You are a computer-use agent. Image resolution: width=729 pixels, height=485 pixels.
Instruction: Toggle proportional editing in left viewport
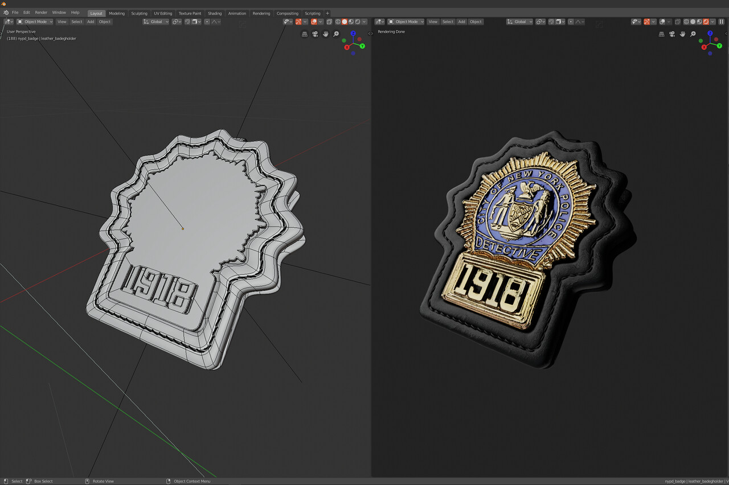pos(207,22)
